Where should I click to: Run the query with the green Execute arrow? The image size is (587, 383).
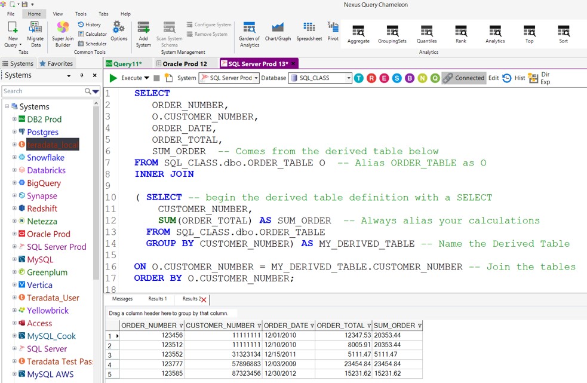[x=113, y=78]
